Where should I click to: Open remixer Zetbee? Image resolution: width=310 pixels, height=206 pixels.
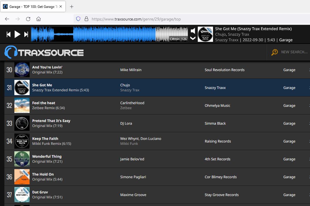[126, 108]
